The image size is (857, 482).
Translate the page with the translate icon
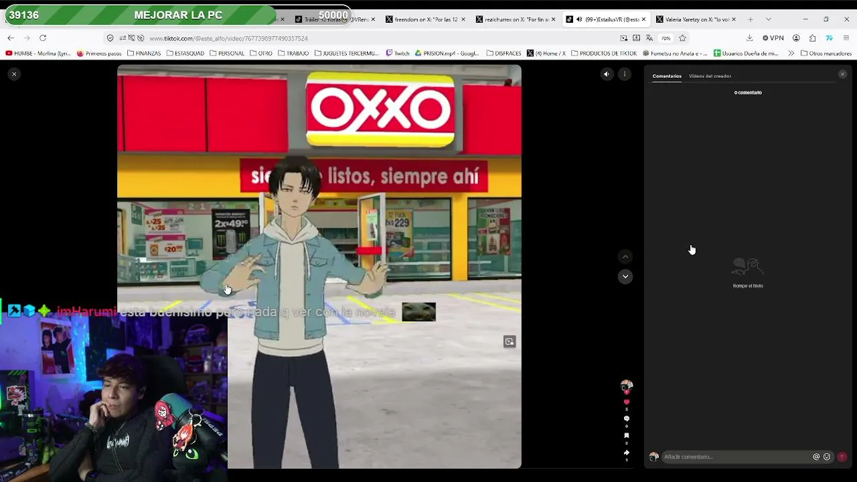(649, 38)
